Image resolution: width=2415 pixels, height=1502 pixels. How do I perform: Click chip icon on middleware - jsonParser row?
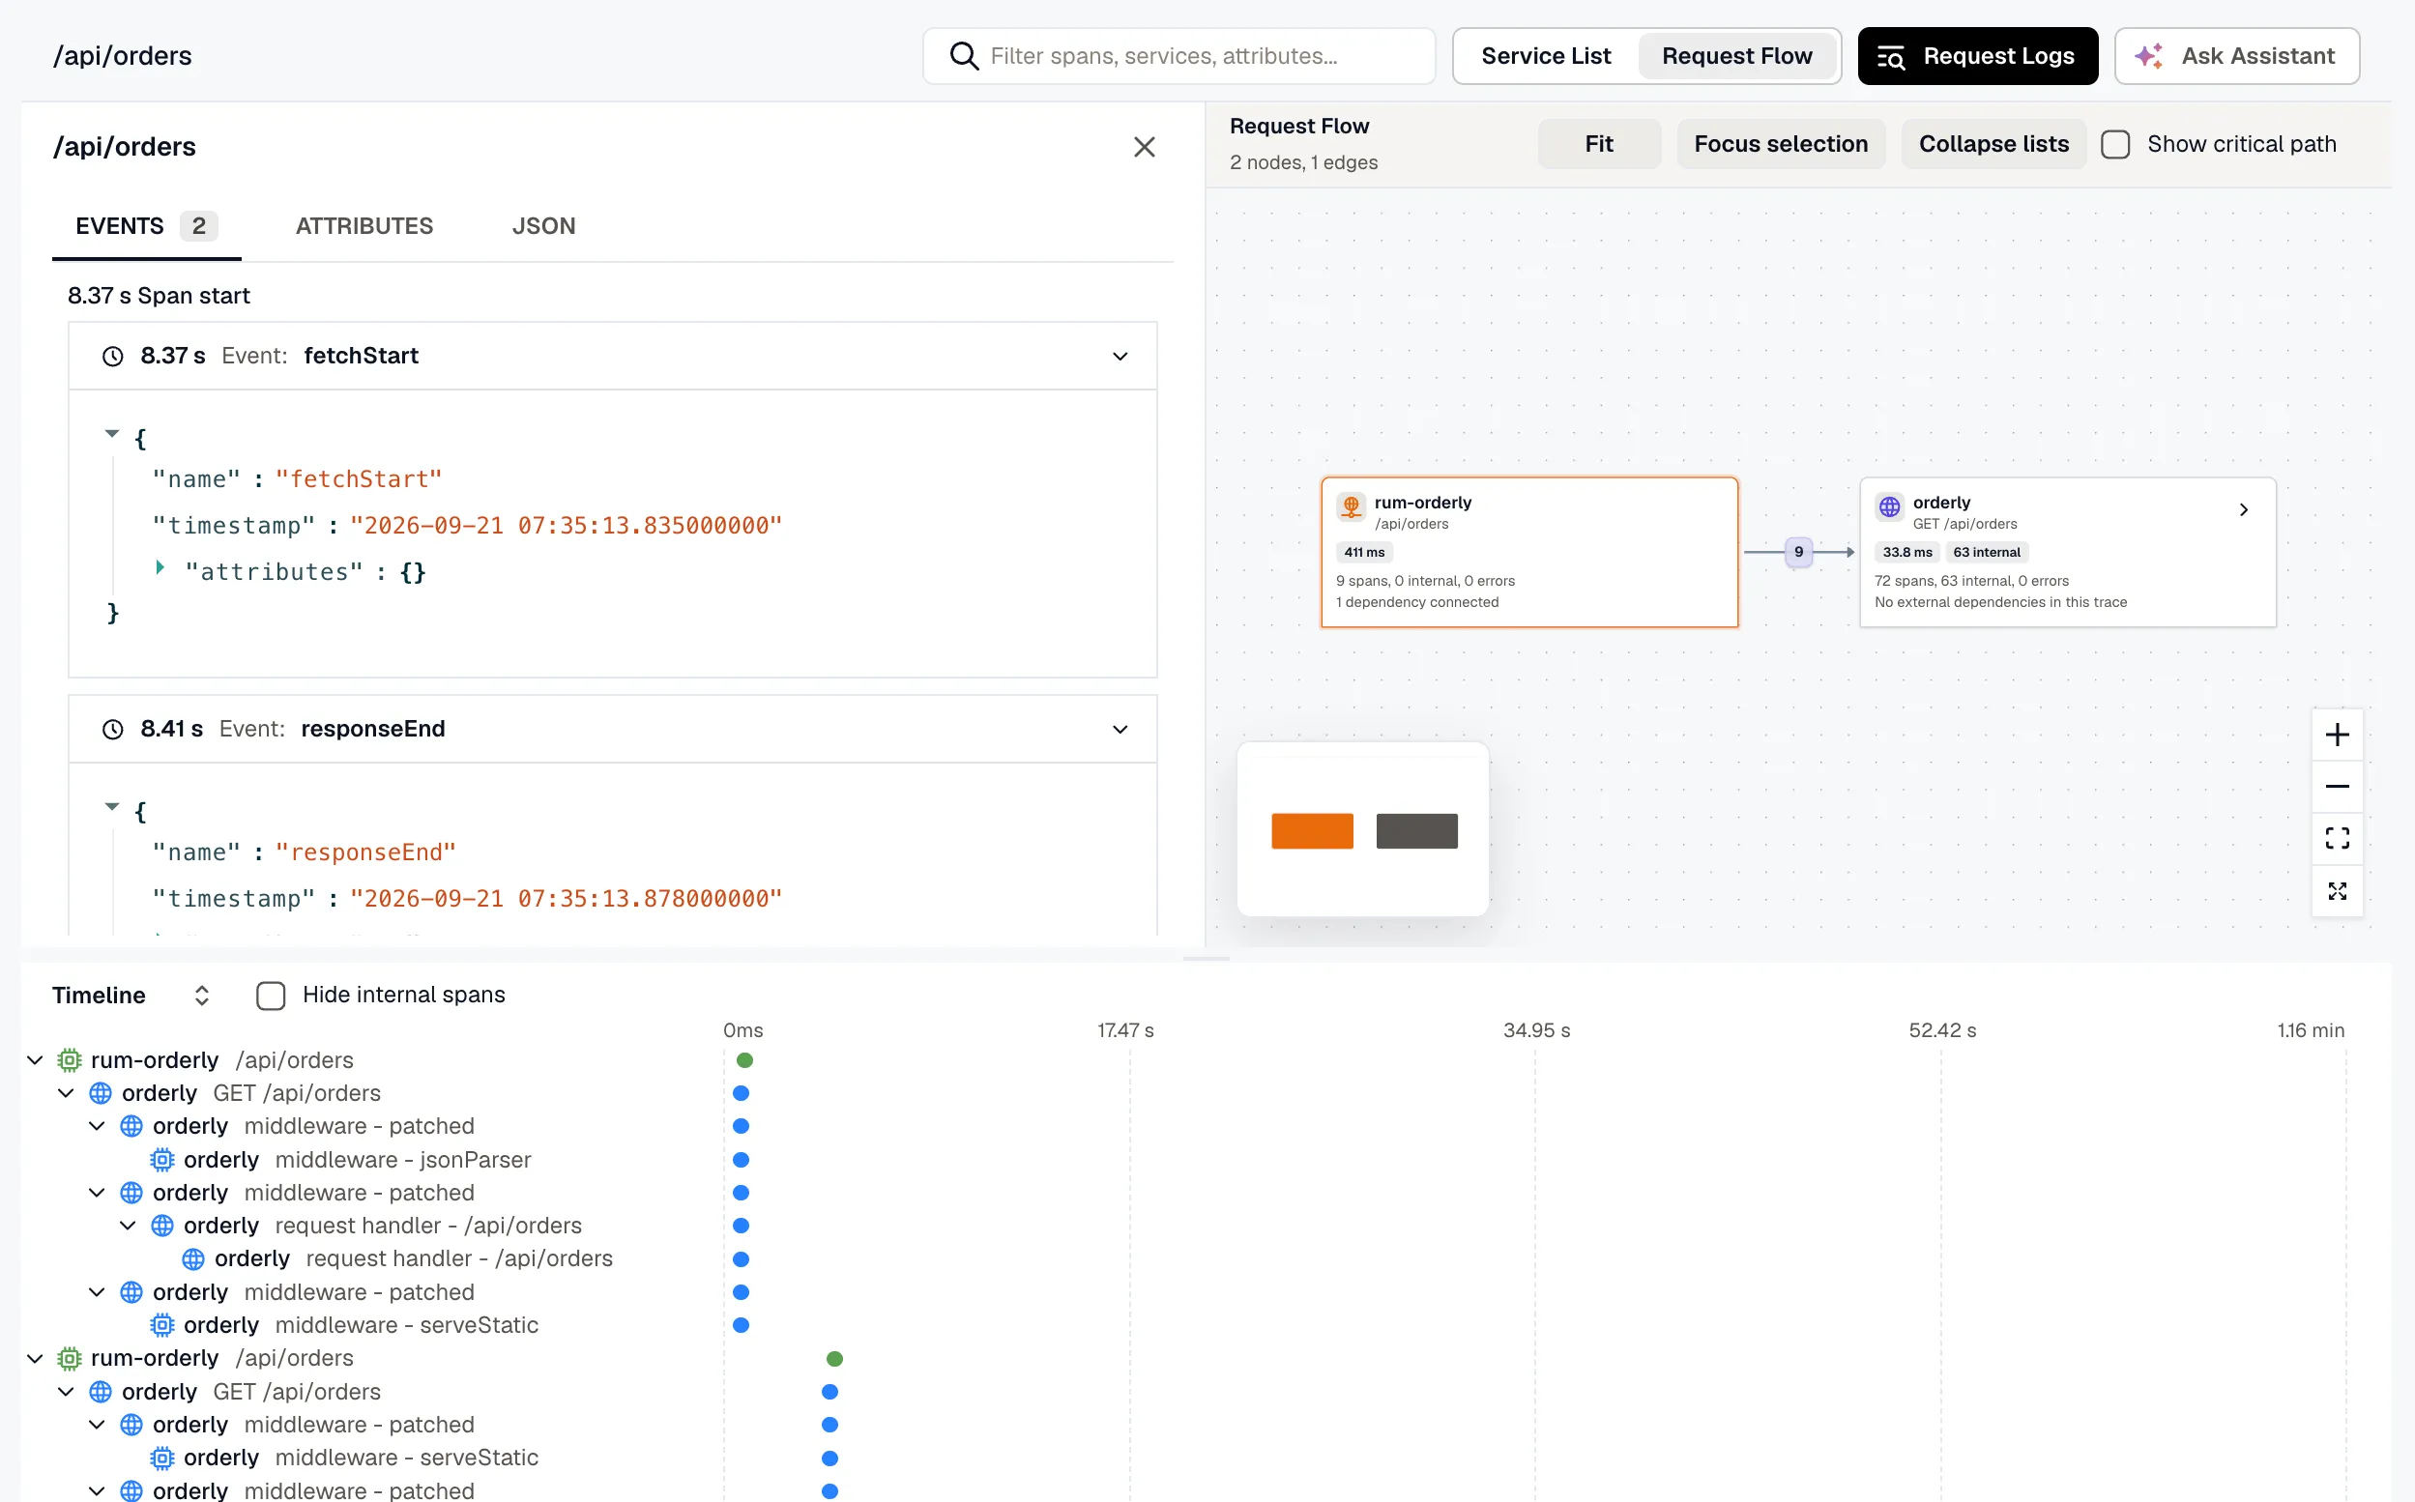(161, 1159)
